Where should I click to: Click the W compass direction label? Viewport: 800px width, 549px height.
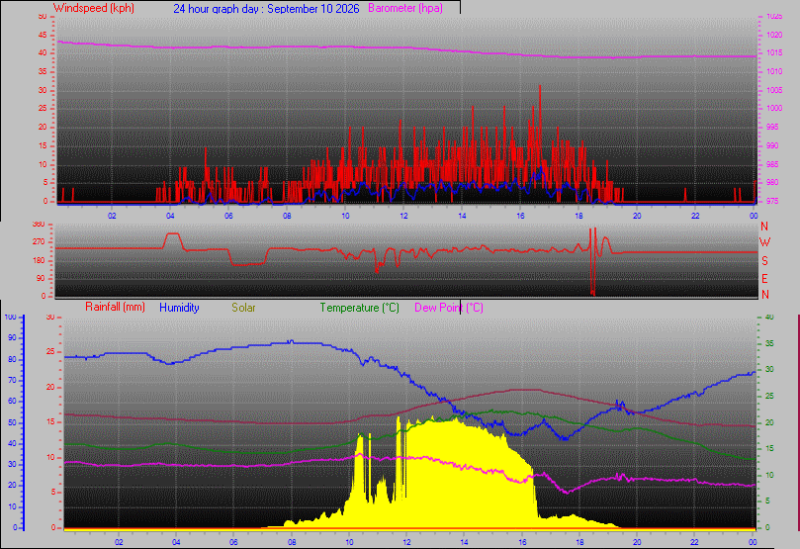[x=764, y=242]
